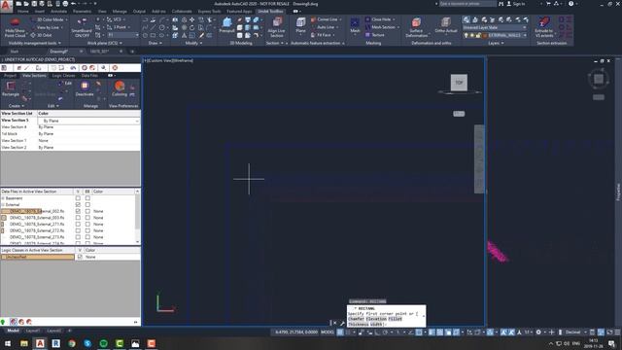Click the customization menu icon in status bar
This screenshot has height=350, width=622.
pyautogui.click(x=617, y=332)
